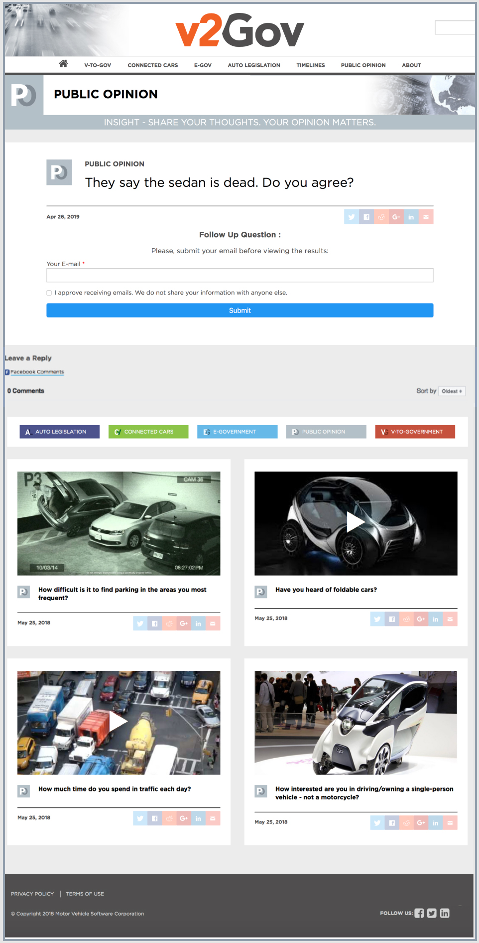The image size is (479, 943).
Task: Click the Your E-mail input field
Action: (x=239, y=275)
